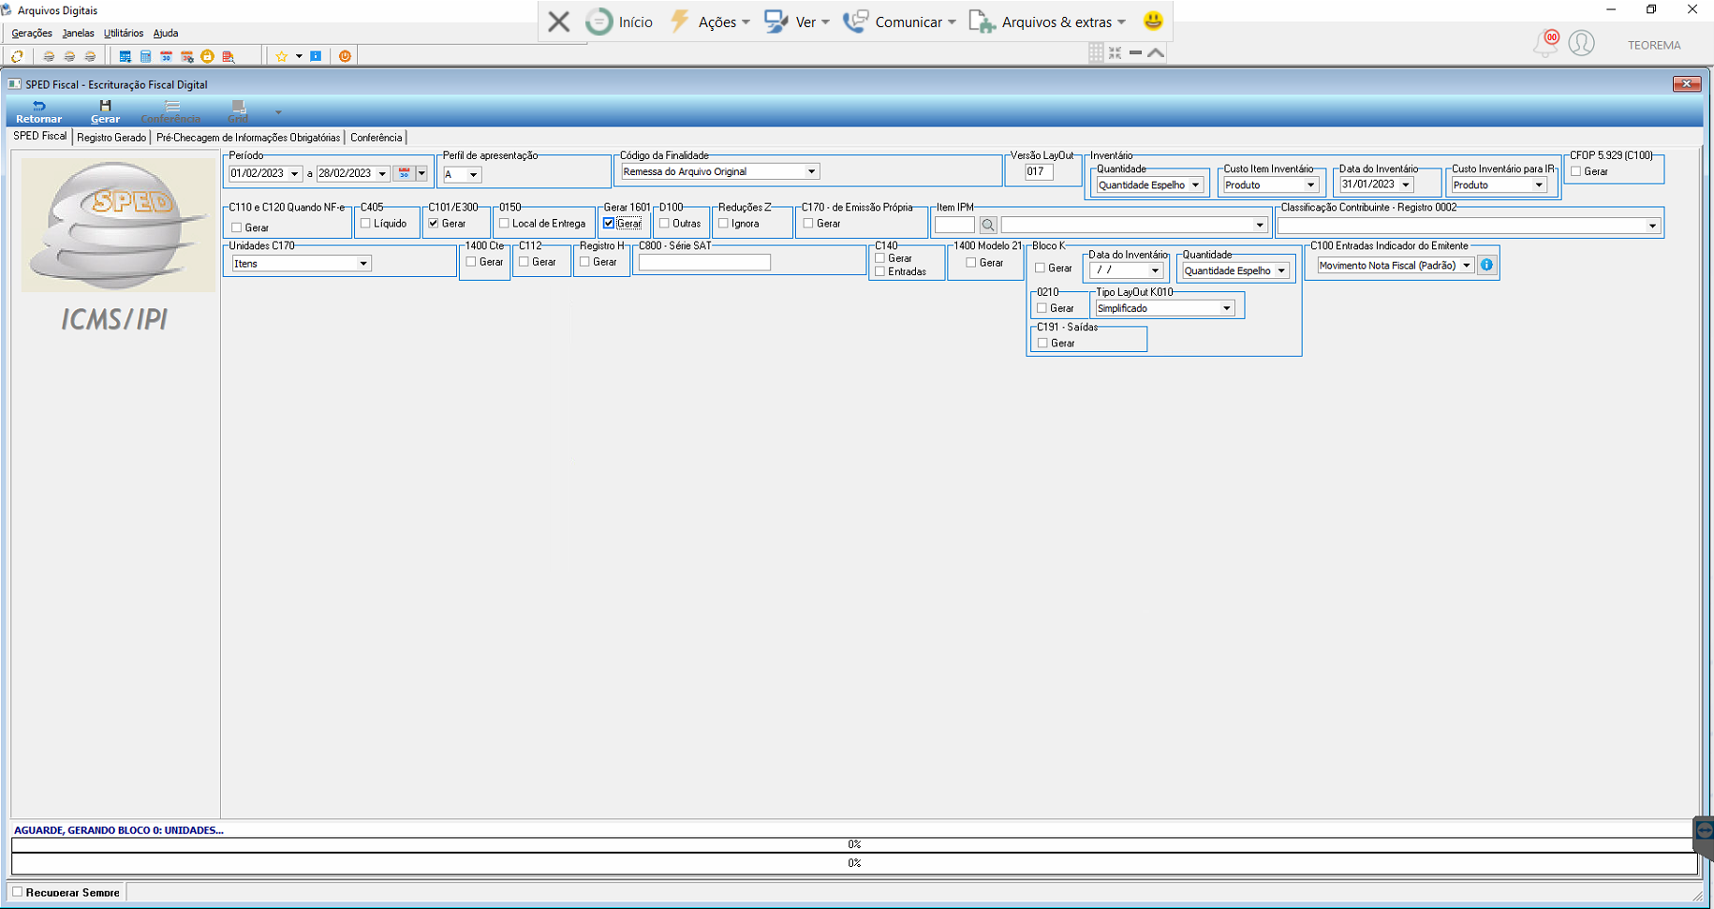Screen dimensions: 1714x909
Task: Enable the Bloco K Gerar checkbox
Action: point(1040,268)
